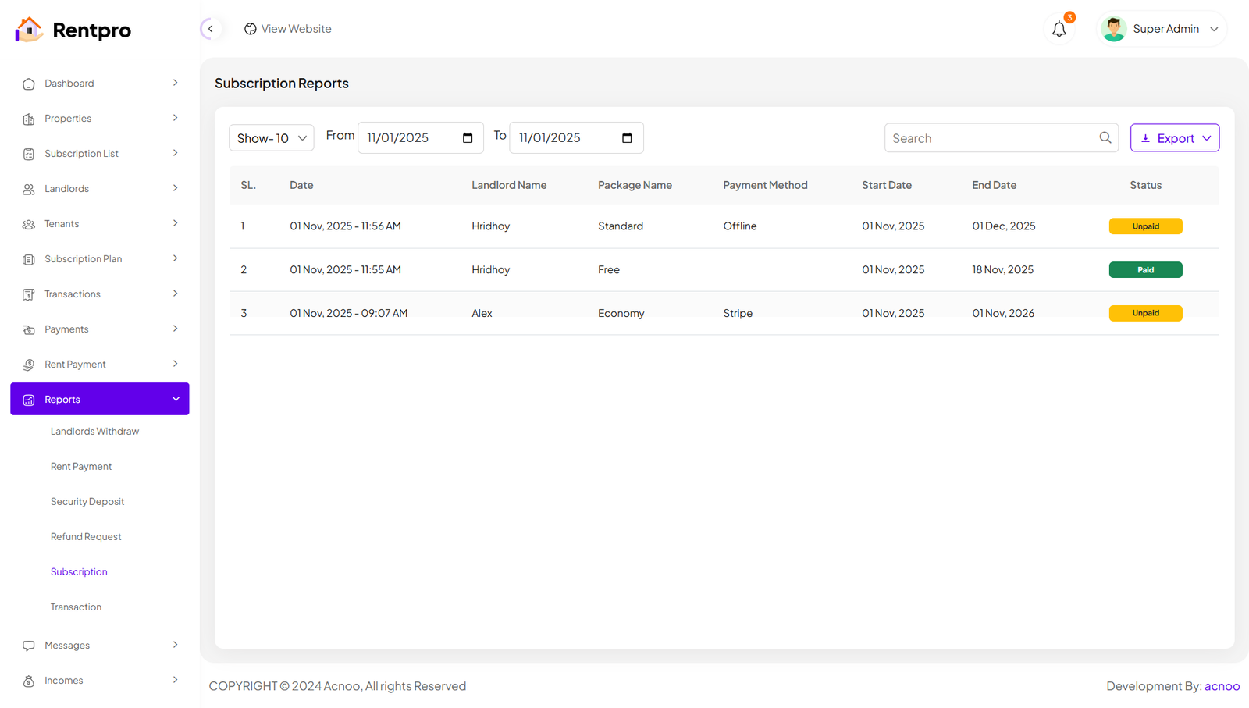Viewport: 1249px width, 708px height.
Task: Open the To date calendar picker icon
Action: click(627, 138)
